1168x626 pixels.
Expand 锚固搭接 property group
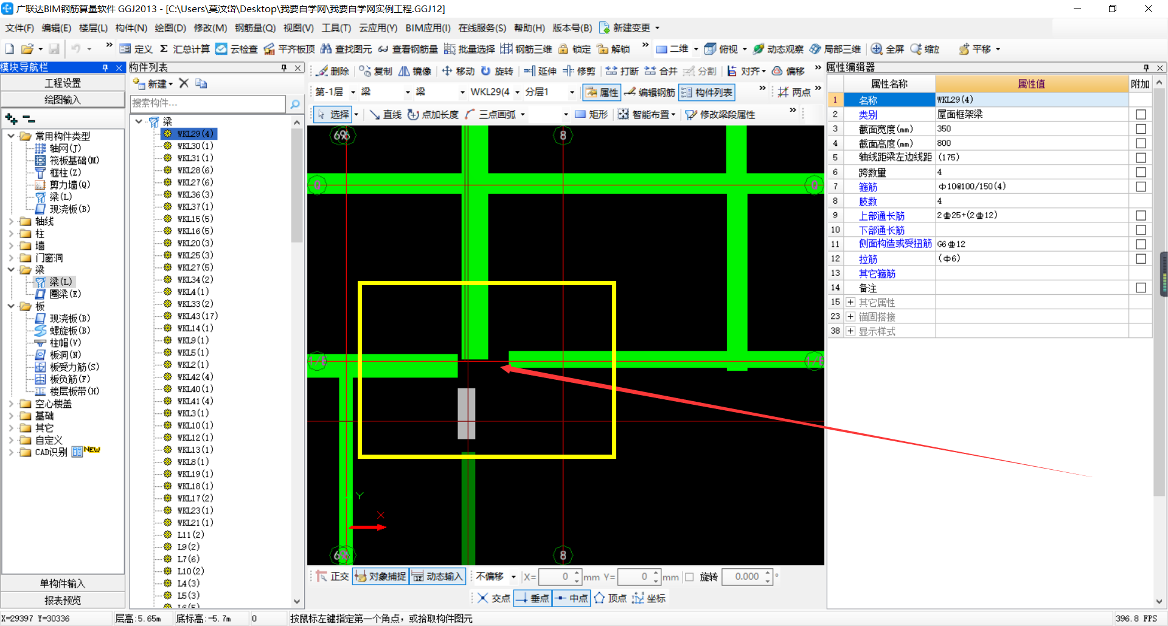(850, 317)
